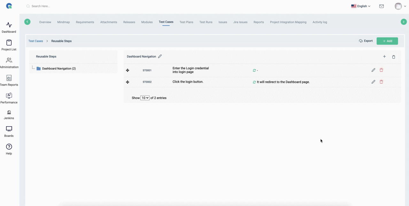The height and width of the screenshot is (206, 409).
Task: Switch to the Attachments tab
Action: tap(109, 22)
